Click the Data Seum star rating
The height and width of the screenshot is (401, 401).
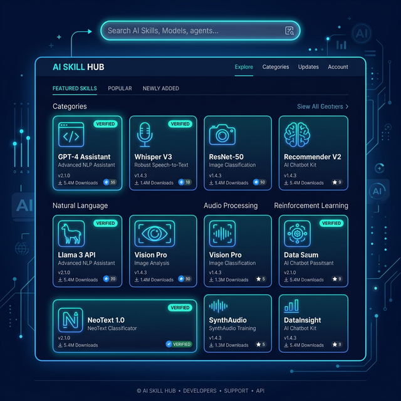337,279
